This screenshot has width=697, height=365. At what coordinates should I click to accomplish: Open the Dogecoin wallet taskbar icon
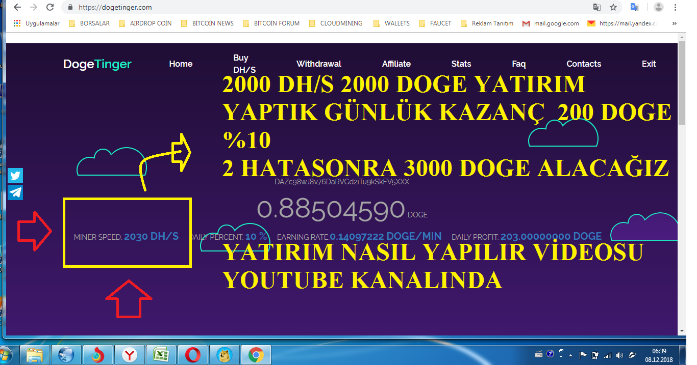point(224,354)
